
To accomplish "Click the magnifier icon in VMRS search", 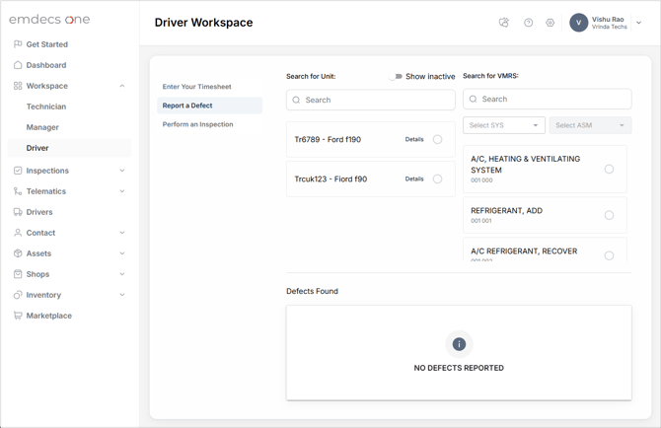I will [x=473, y=99].
